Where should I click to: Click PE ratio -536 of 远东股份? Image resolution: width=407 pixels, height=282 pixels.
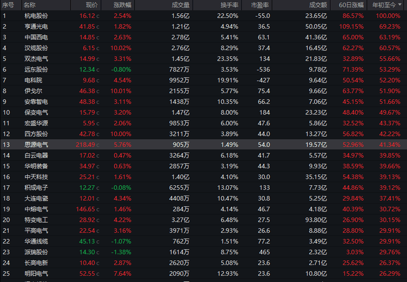[263, 70]
